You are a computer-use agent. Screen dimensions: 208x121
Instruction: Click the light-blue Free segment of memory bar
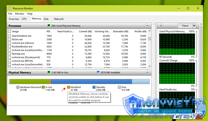tap(141, 82)
